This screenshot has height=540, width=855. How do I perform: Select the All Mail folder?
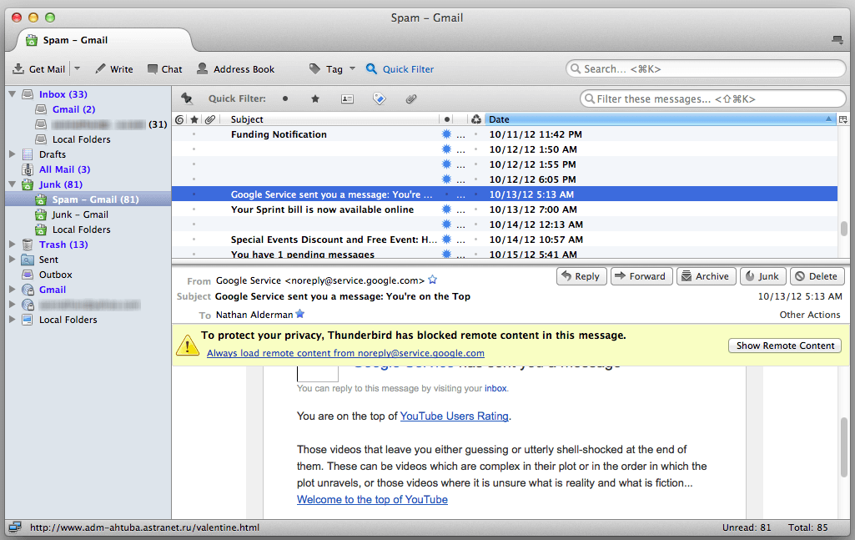pos(63,169)
